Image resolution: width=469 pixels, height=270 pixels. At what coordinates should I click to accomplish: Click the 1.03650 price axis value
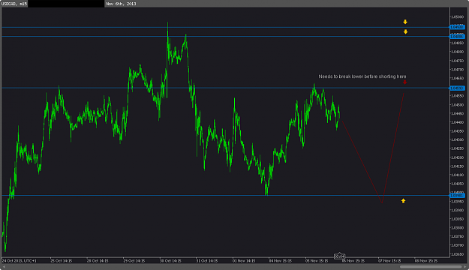coord(458,254)
